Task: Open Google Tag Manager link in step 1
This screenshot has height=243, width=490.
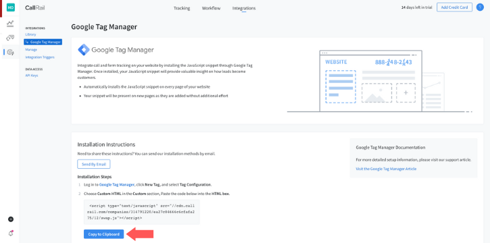Action: click(117, 184)
